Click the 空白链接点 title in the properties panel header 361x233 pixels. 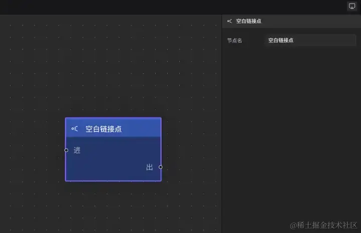coord(249,21)
